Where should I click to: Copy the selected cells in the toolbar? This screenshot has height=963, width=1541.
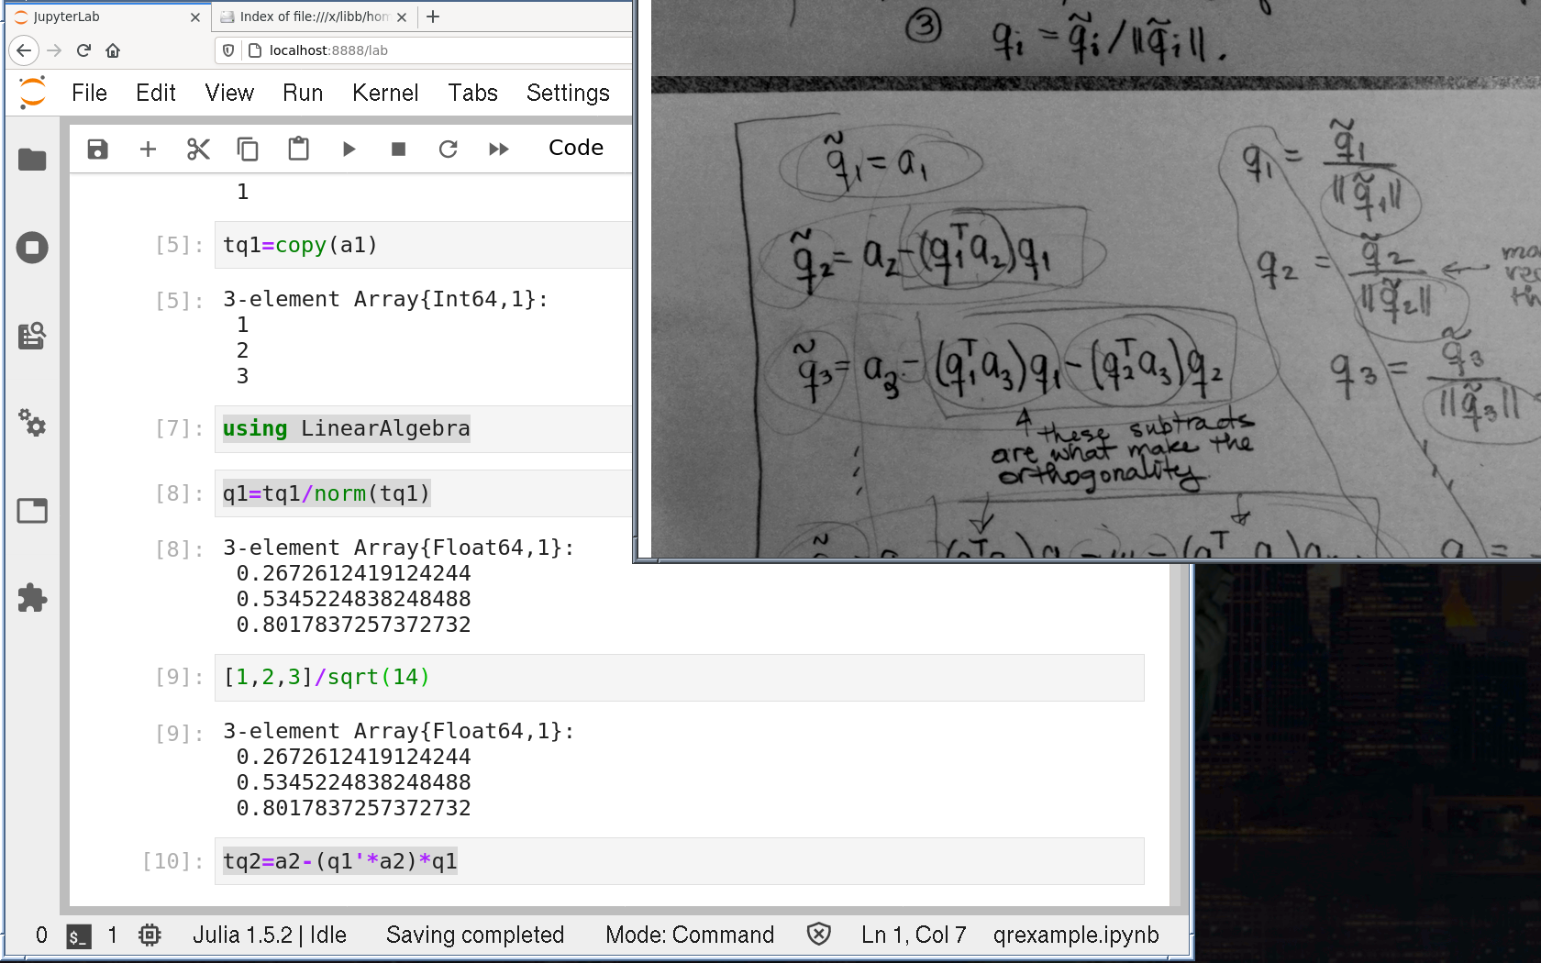click(248, 149)
